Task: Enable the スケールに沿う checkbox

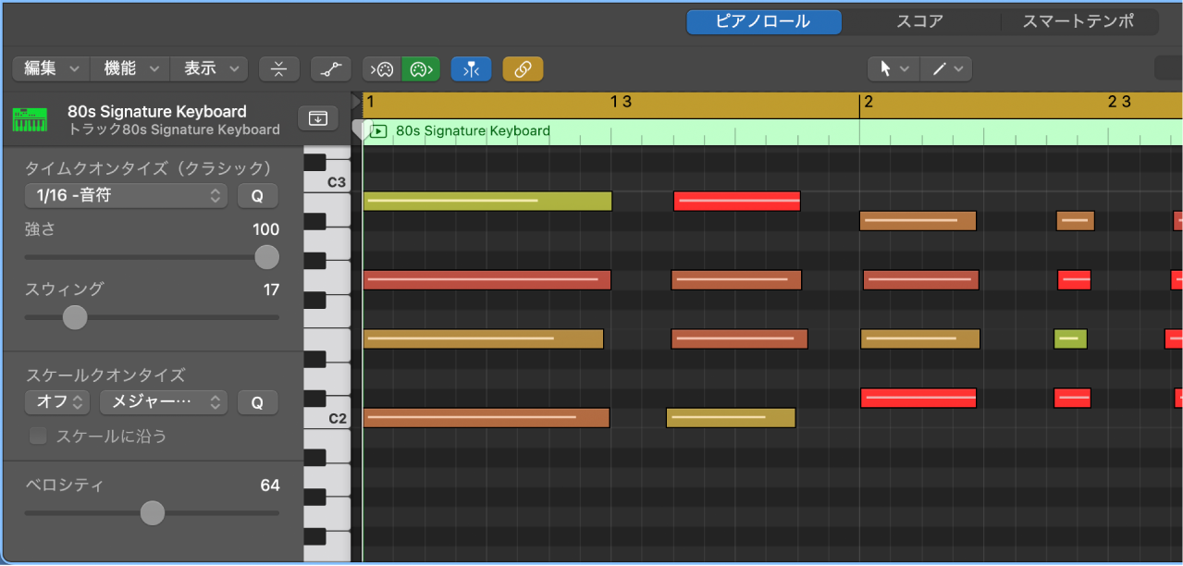Action: [38, 436]
